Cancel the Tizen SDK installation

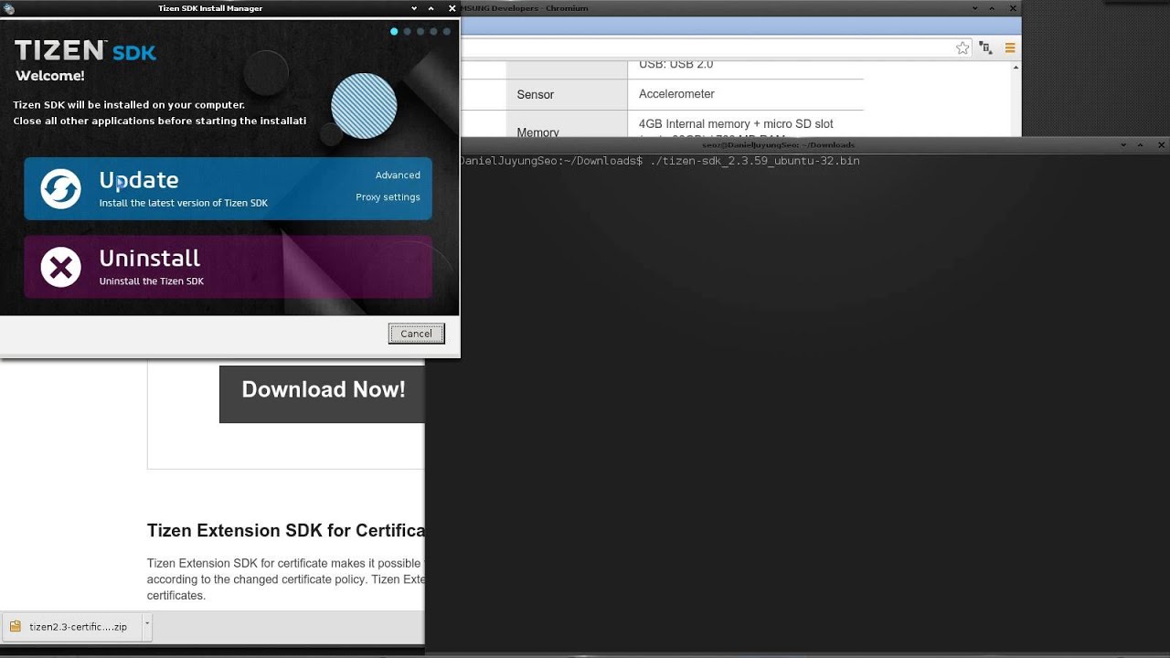coord(416,334)
